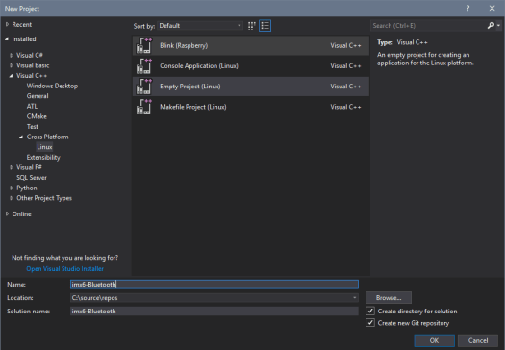
Task: Choose the Empty Project (Linux) template
Action: point(251,87)
